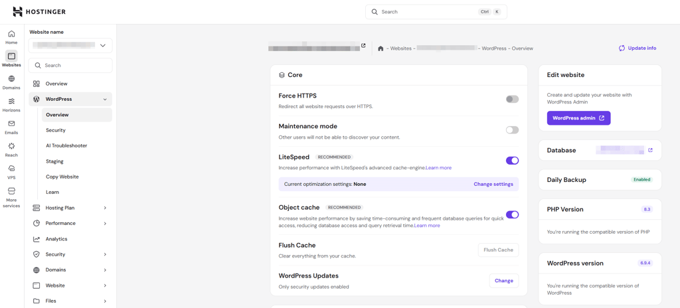This screenshot has width=680, height=308.
Task: Open Object cache Learn more link
Action: point(427,226)
